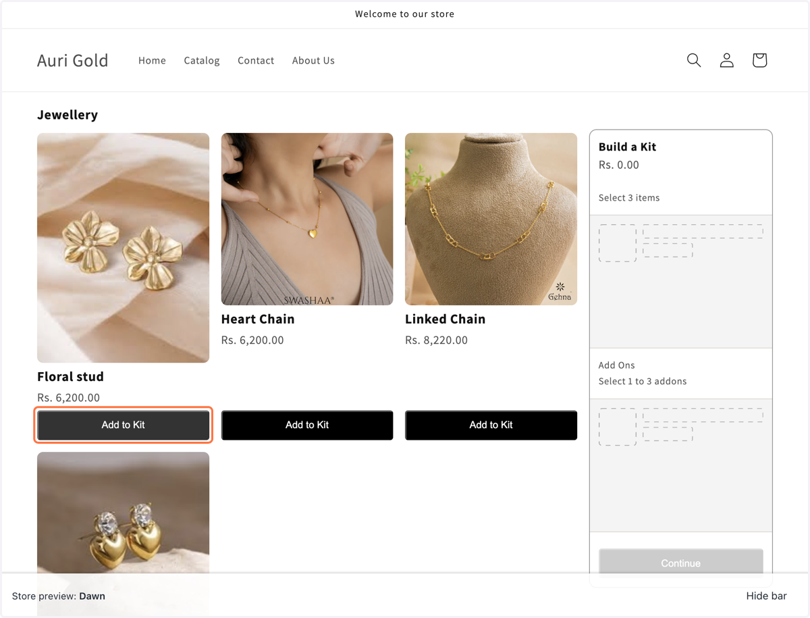Open the shopping cart icon
This screenshot has width=810, height=618.
click(759, 60)
